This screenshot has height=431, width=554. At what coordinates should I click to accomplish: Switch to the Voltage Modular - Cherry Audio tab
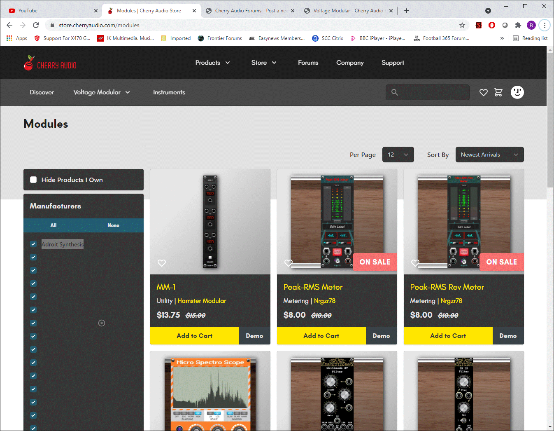tap(348, 11)
